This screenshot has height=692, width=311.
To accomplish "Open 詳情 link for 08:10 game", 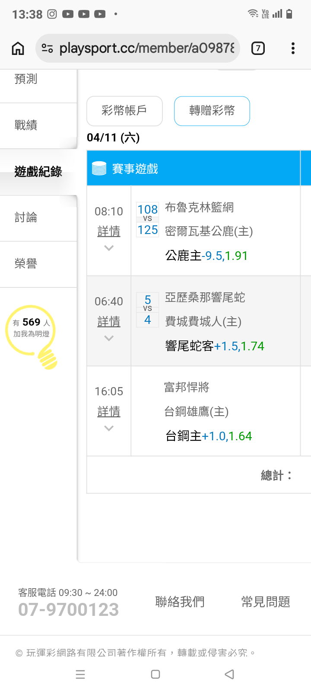I will click(109, 231).
